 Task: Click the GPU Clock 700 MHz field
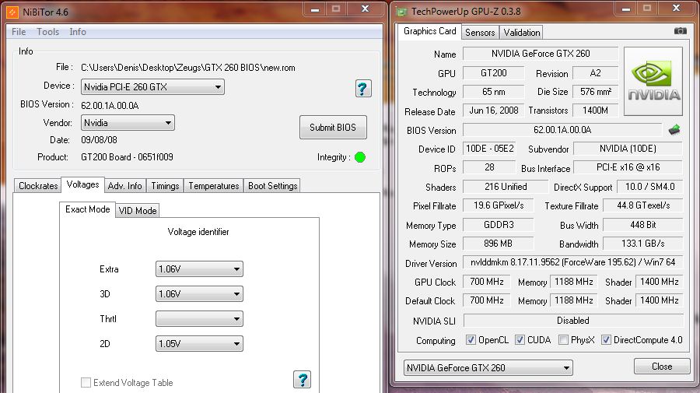(x=487, y=282)
